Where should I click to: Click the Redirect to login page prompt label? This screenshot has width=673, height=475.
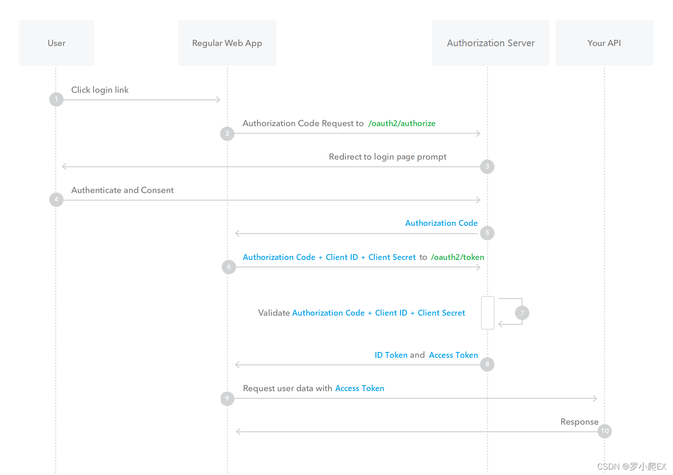[x=388, y=157]
